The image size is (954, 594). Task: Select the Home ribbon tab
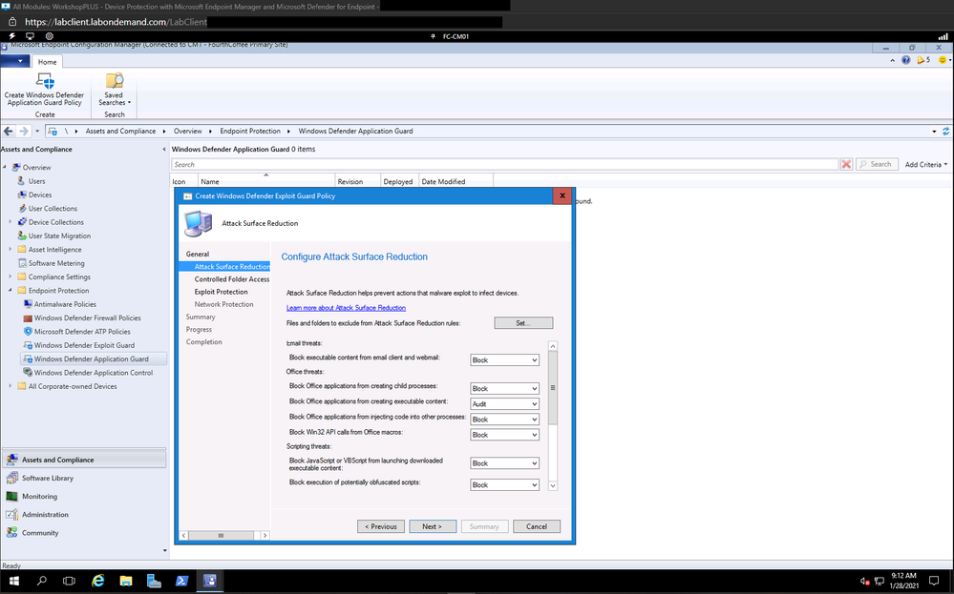[x=47, y=62]
